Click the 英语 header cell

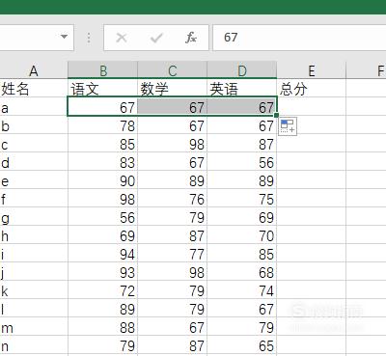(x=242, y=89)
